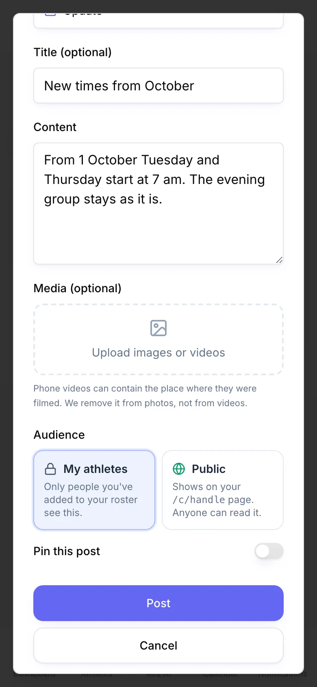Click the image upload icon

tap(158, 328)
